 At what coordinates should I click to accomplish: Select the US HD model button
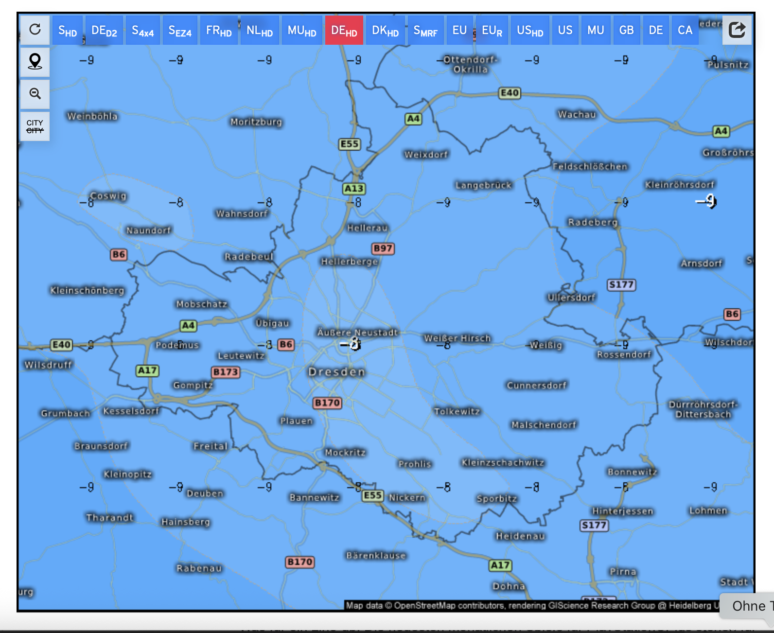tap(530, 31)
